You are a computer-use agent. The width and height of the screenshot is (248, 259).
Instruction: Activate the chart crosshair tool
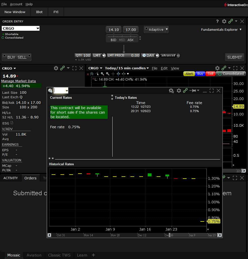[x=113, y=74]
